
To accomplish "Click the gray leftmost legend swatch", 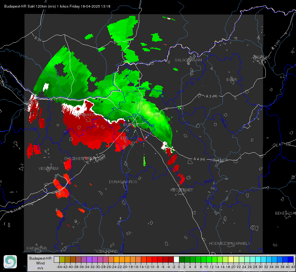I will click(x=57, y=259).
